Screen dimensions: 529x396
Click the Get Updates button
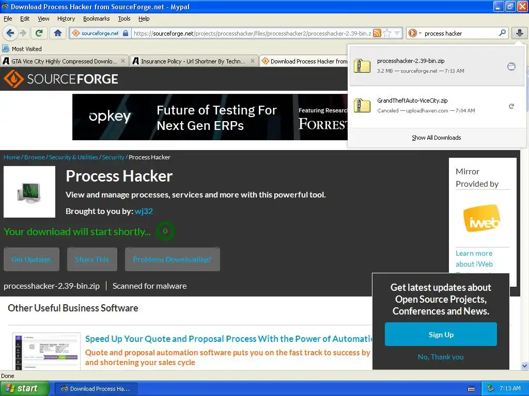pyautogui.click(x=32, y=259)
